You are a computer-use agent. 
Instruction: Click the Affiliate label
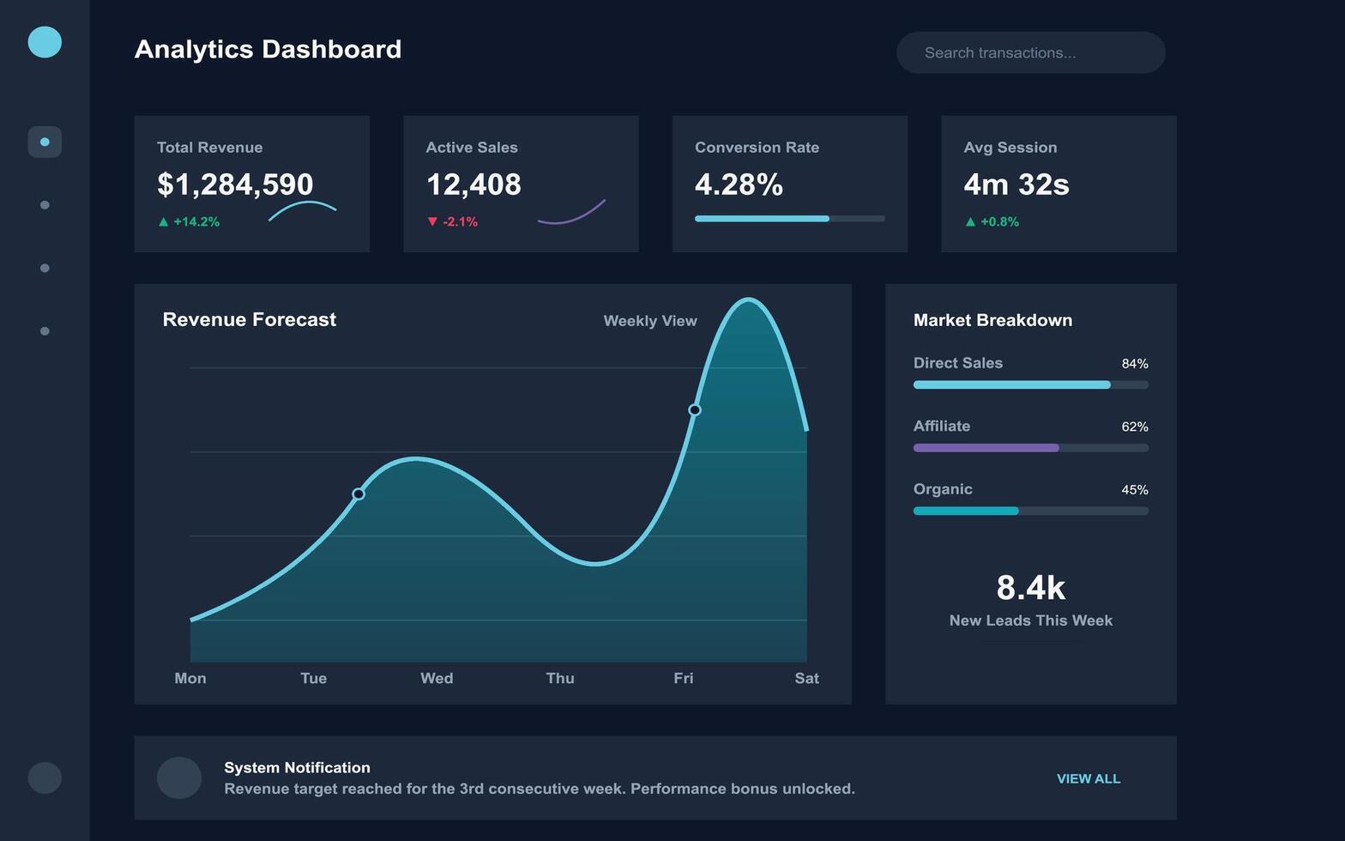(942, 426)
